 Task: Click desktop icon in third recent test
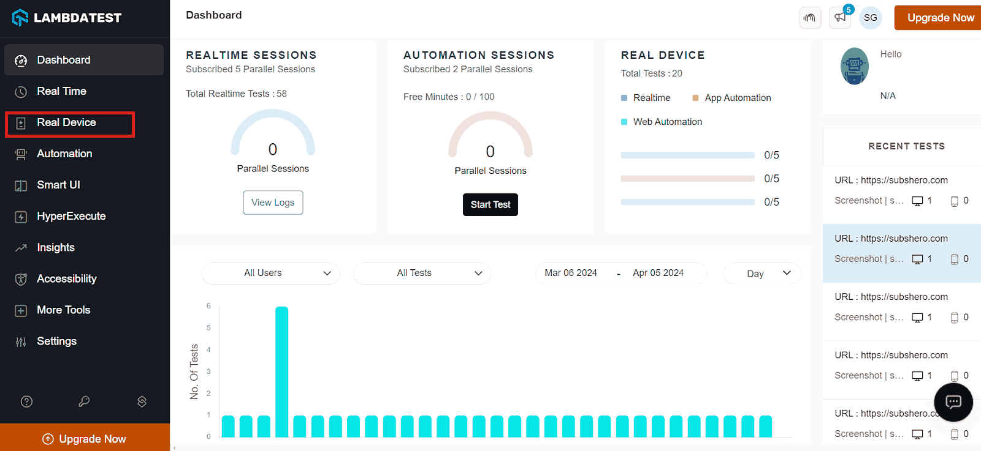(917, 318)
